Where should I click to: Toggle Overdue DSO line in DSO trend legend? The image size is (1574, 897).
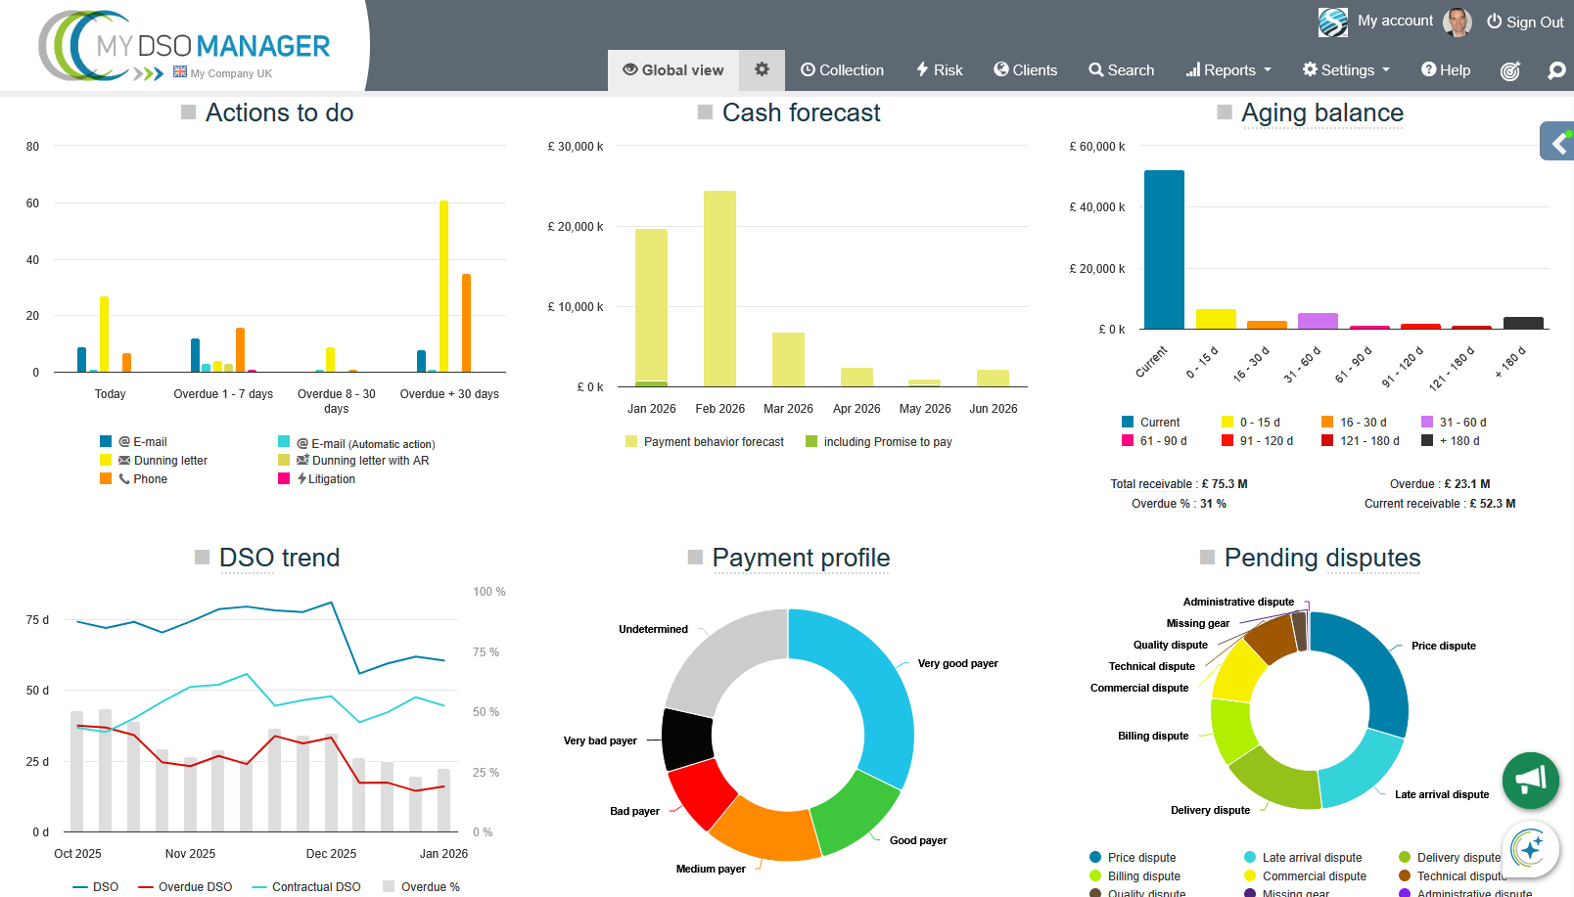coord(185,886)
